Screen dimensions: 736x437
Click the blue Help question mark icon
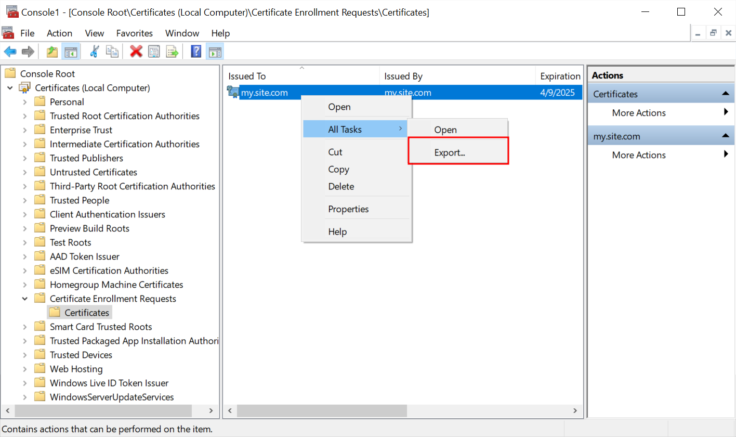pos(196,52)
